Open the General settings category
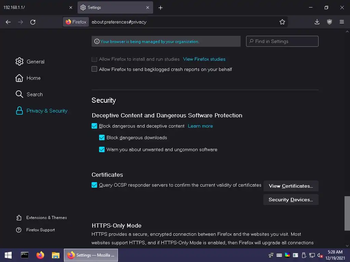This screenshot has width=350, height=262. coord(30,61)
